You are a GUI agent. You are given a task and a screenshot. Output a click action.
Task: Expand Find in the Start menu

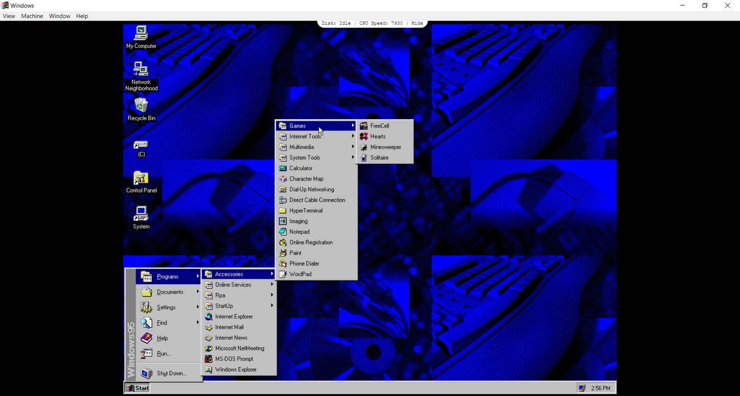click(168, 323)
